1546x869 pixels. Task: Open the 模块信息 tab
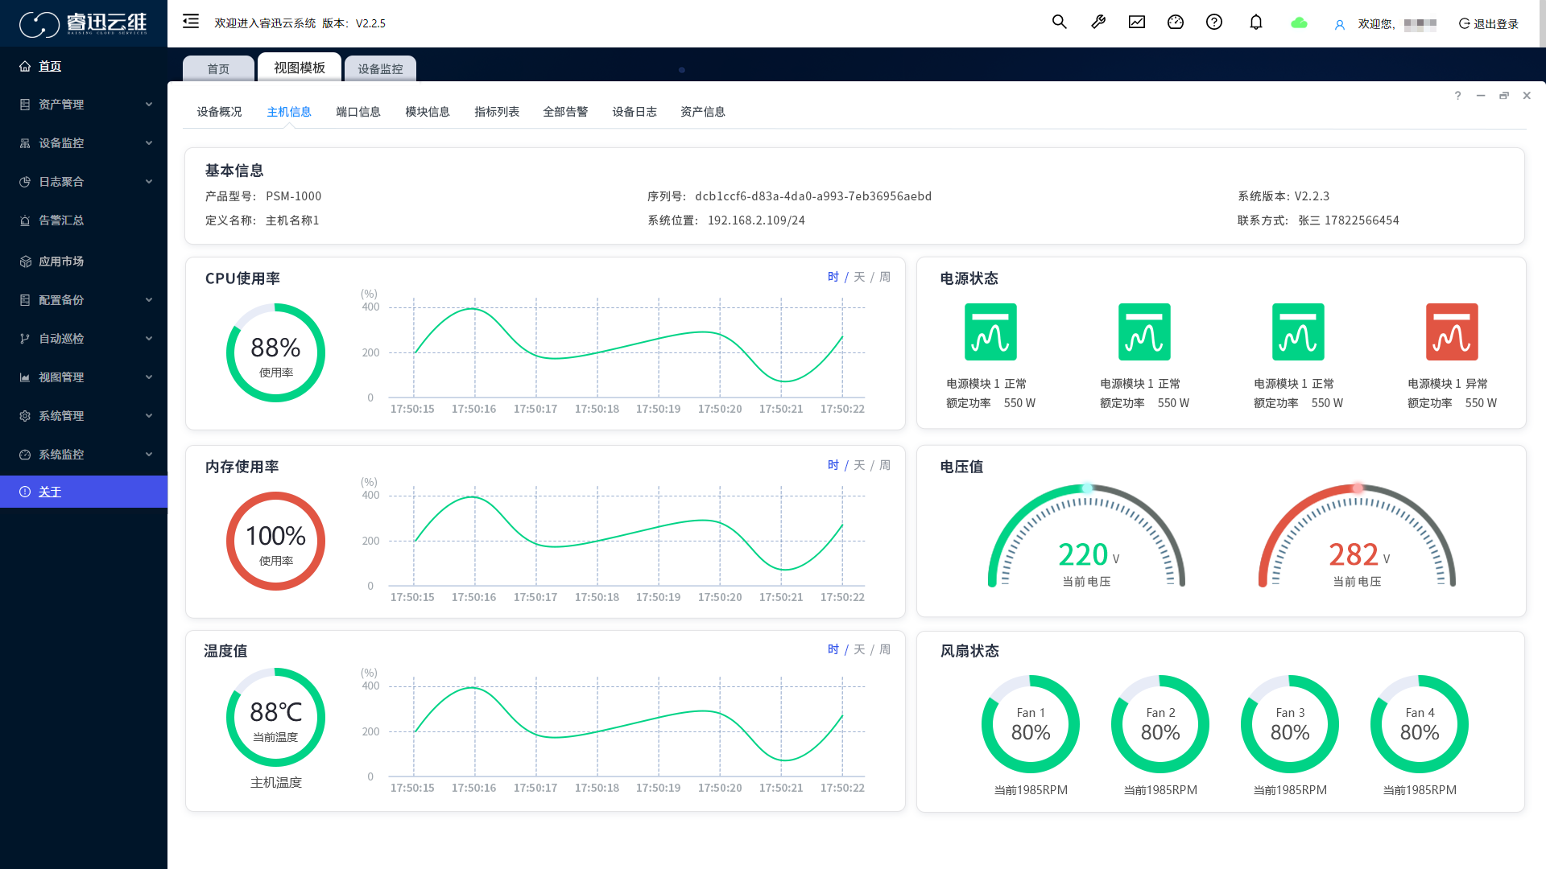click(x=428, y=112)
